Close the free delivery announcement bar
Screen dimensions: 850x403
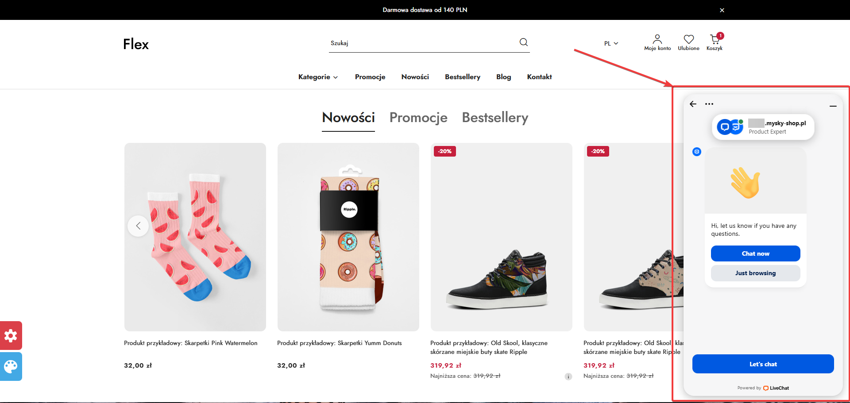722,10
